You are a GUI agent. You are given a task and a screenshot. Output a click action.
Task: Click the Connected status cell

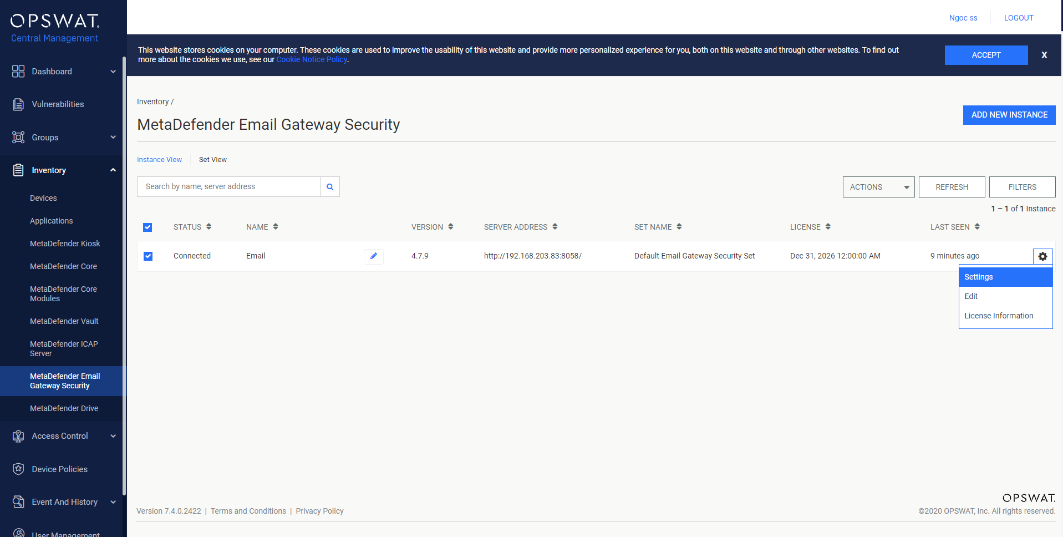click(192, 256)
